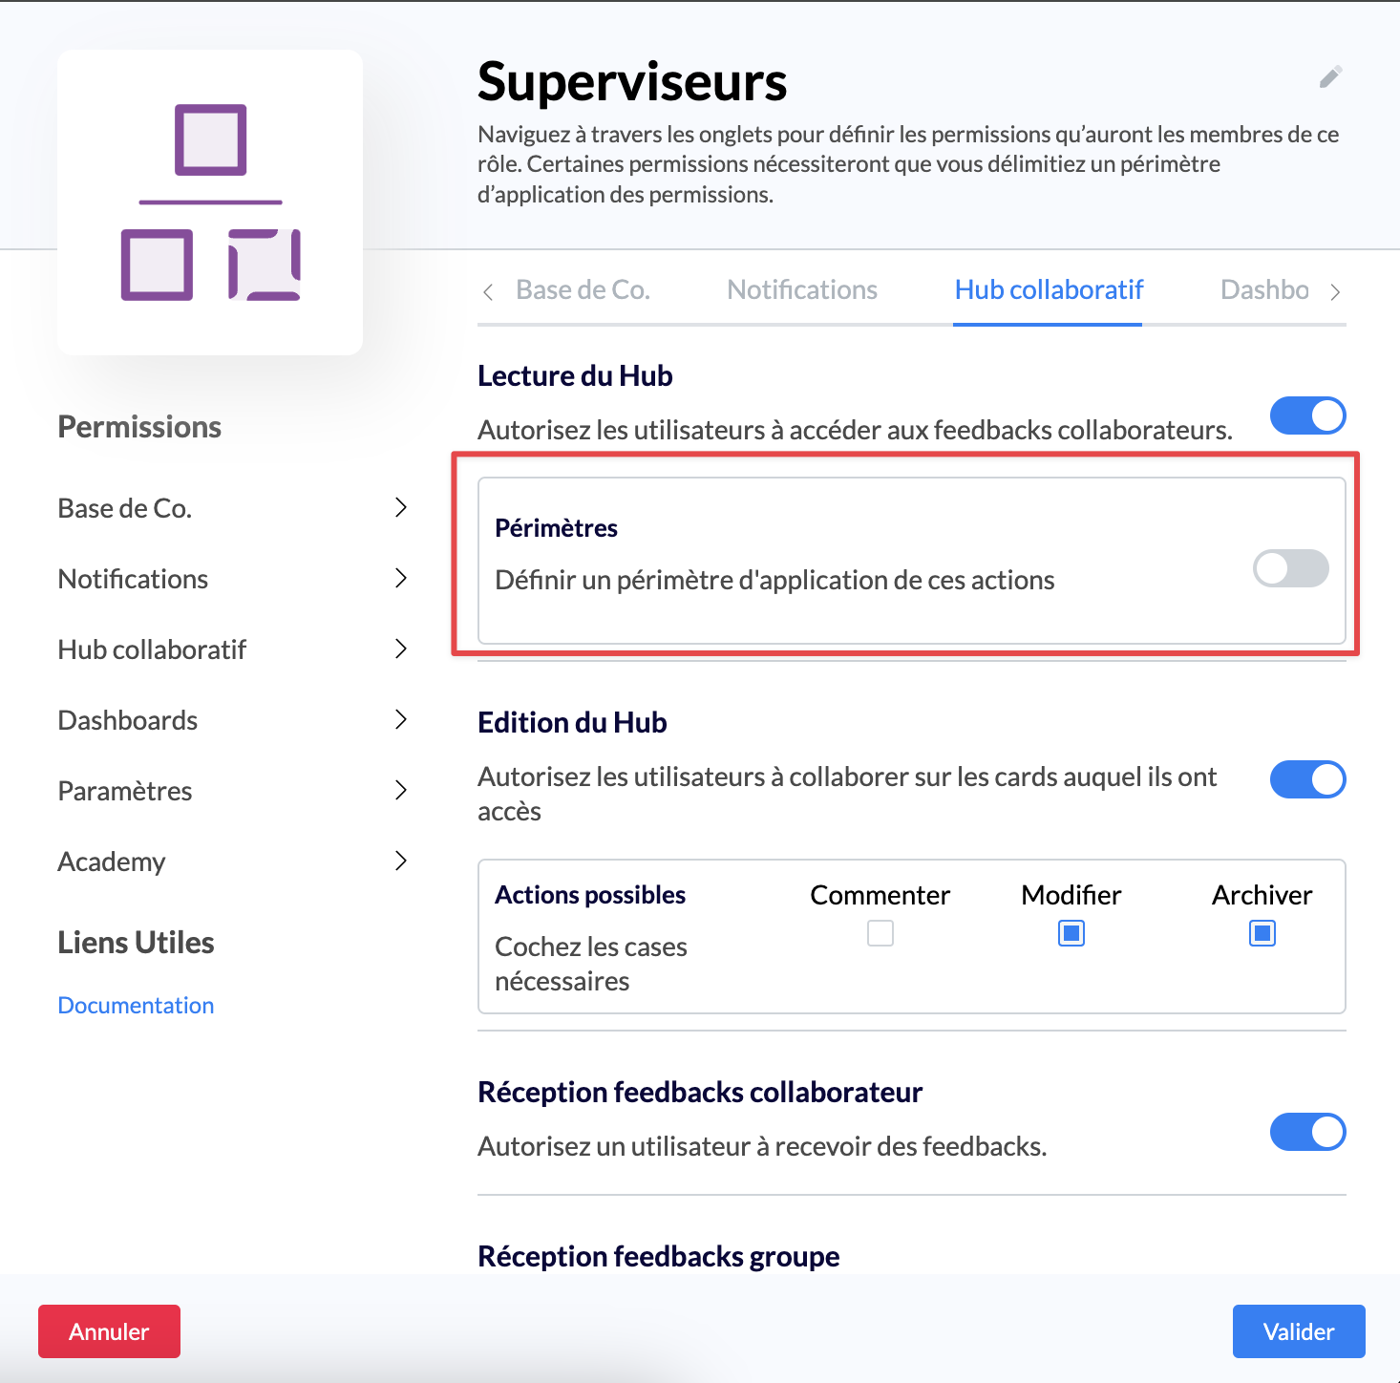This screenshot has width=1400, height=1383.
Task: Expand Notifications sidebar chevron
Action: coord(401,578)
